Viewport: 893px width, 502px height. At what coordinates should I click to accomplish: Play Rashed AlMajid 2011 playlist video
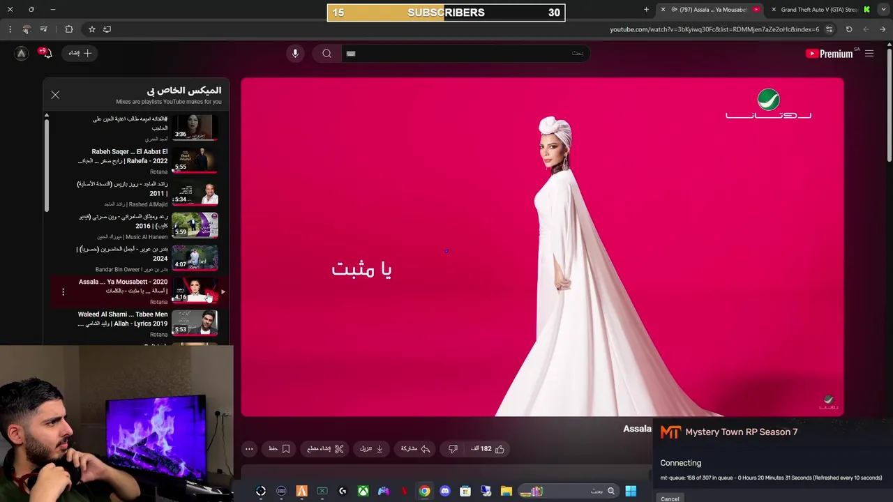[195, 194]
